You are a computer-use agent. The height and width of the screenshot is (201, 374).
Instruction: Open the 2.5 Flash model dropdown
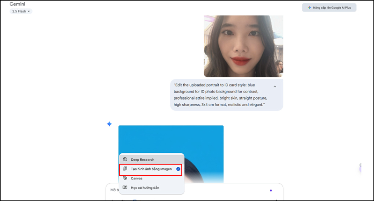(21, 11)
